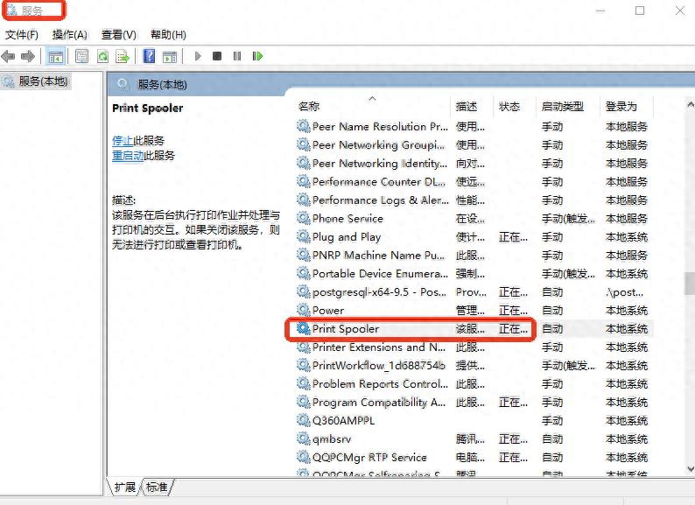Open the 操作(A) menu
Viewport: 695px width, 505px height.
(x=70, y=35)
